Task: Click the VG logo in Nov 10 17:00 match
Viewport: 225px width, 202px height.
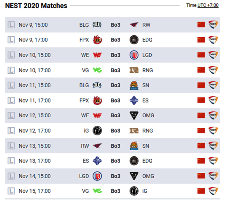Action: [97, 70]
